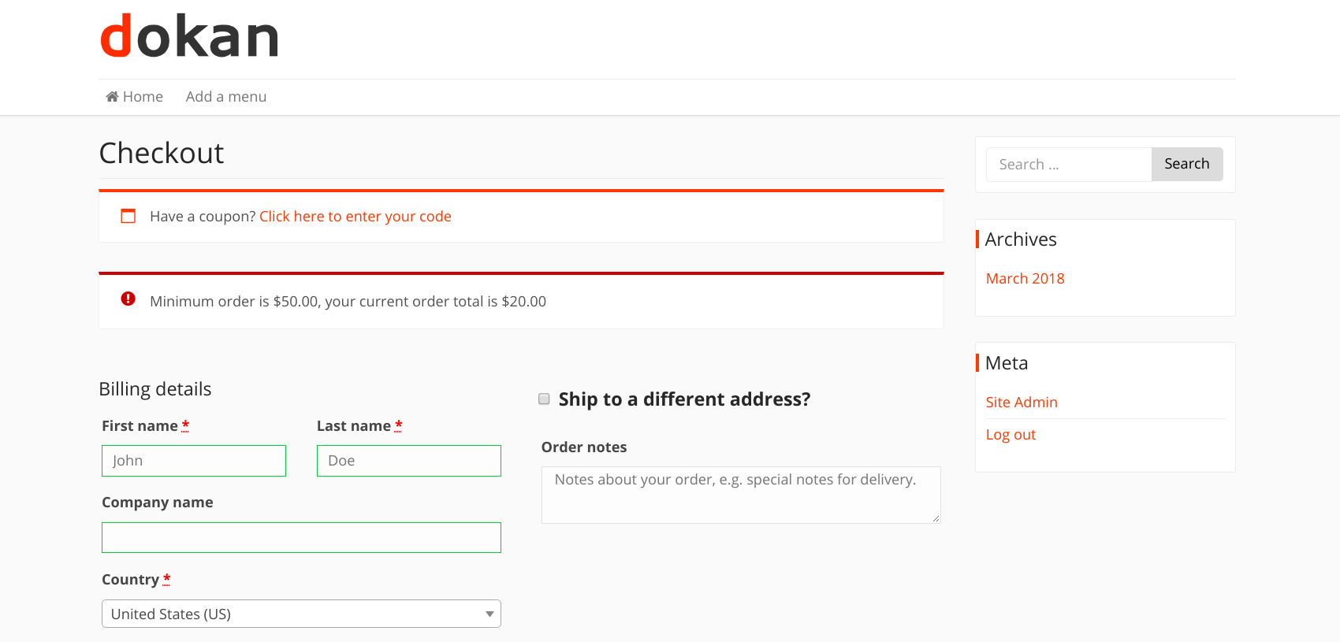The height and width of the screenshot is (642, 1340).
Task: Open Click here to enter your code link
Action: 355,217
